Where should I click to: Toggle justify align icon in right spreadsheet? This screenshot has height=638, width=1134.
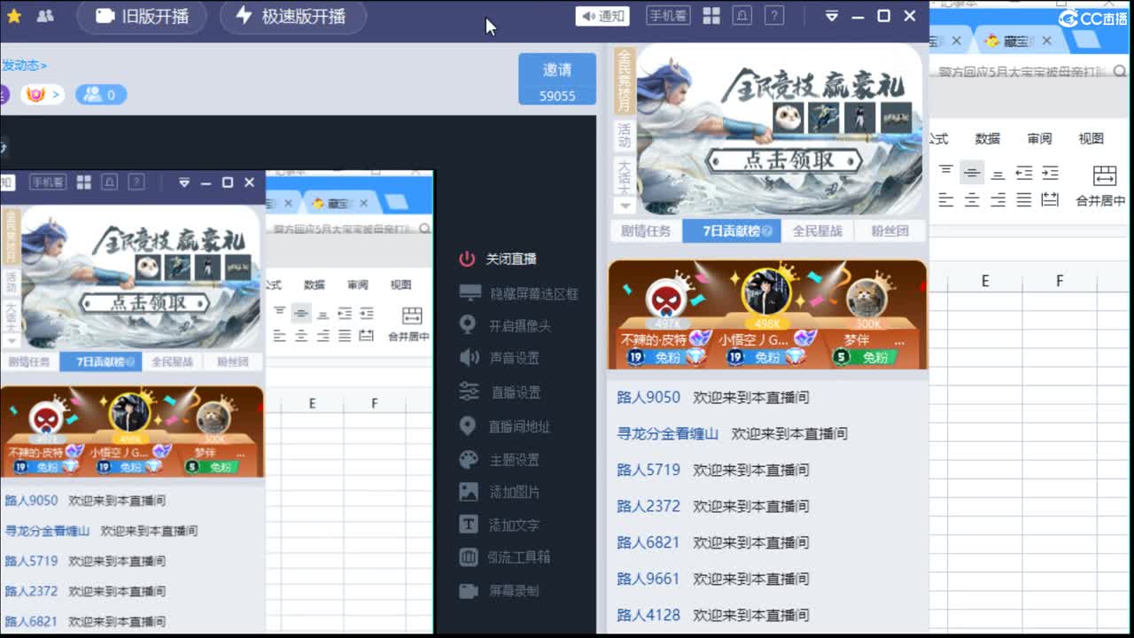[x=1024, y=199]
